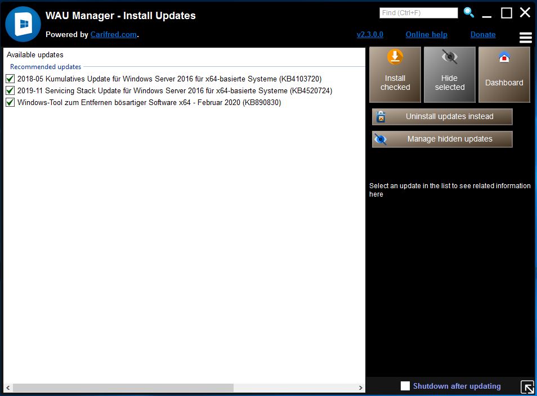Click the Install checked download icon
Screen dimensions: 537x396
[x=395, y=57]
